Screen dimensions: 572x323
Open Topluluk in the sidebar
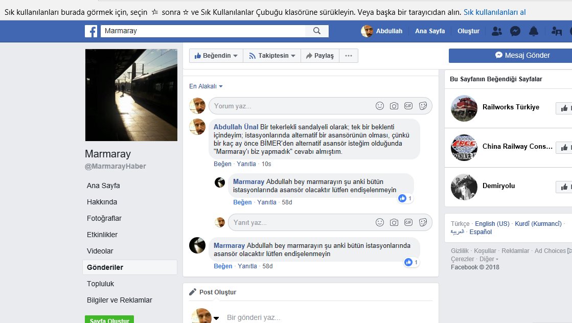100,284
